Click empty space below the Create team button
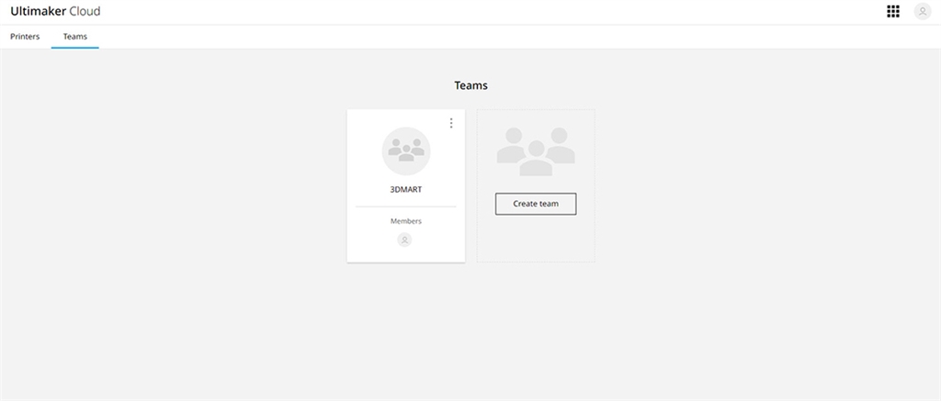941x401 pixels. [x=536, y=239]
